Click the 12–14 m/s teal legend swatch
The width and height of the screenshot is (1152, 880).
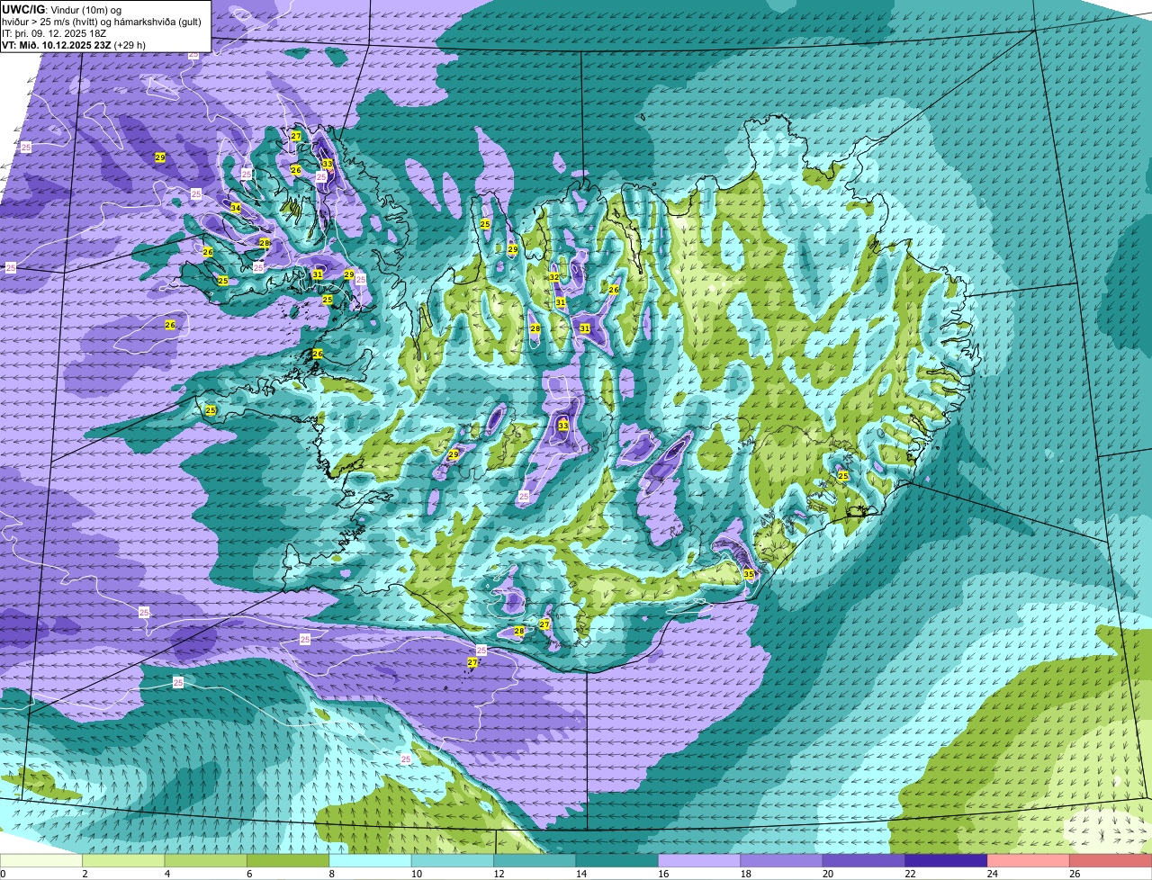(x=535, y=861)
